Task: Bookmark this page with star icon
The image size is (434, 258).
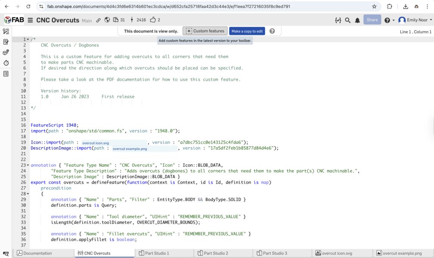Action: point(374,6)
